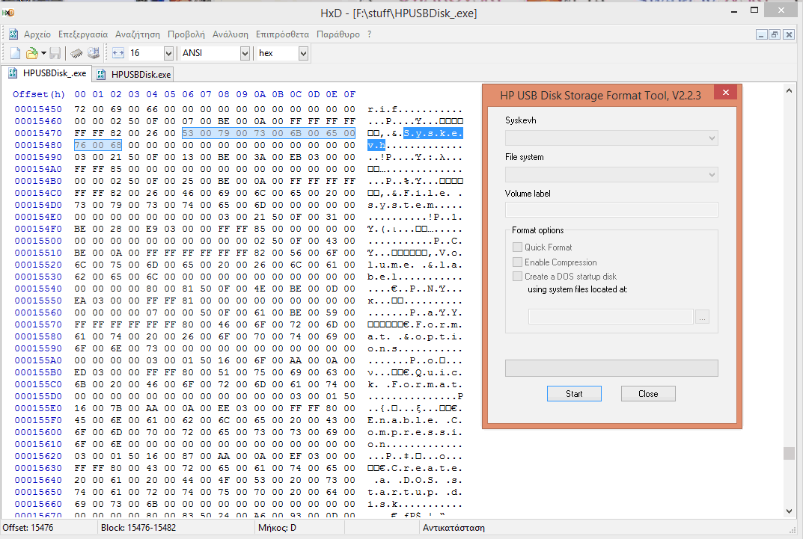Click offset row 00015470
This screenshot has height=539, width=803.
(x=38, y=134)
